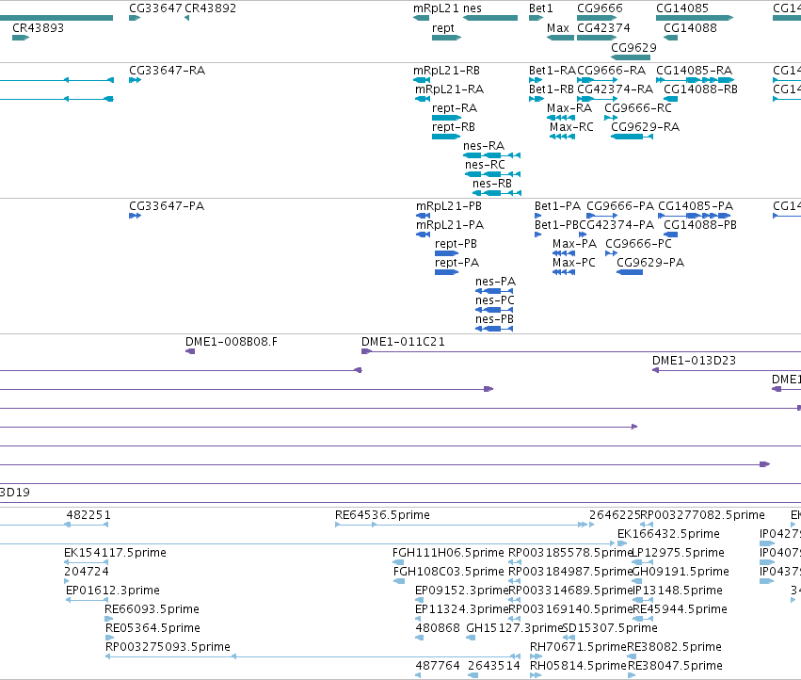Click transcript Bet1-RA
The height and width of the screenshot is (680, 801).
pos(536,80)
